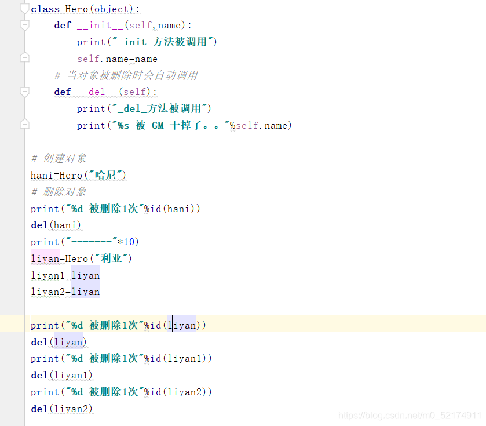Click the print line with id(liyan1)
Viewport: 486px width, 426px height.
[x=121, y=359]
